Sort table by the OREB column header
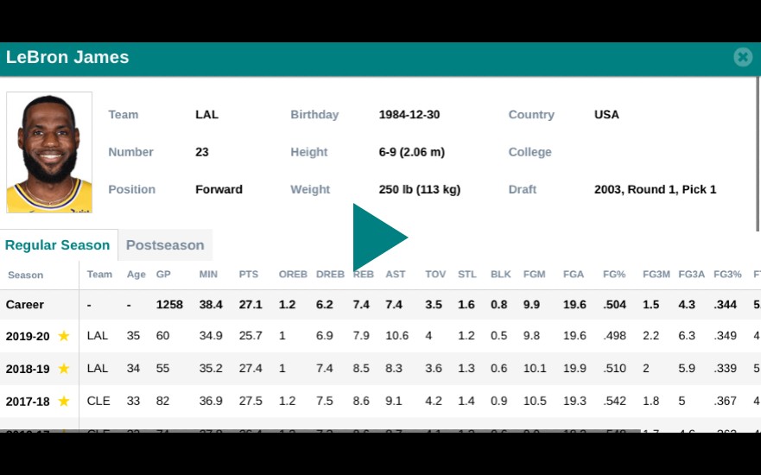 293,274
